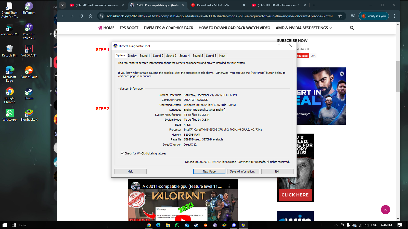This screenshot has width=408, height=229.
Task: Open Task View on the taskbar
Action: (x=14, y=225)
